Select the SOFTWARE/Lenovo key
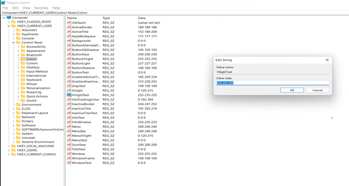This screenshot has width=349, height=186. point(42,129)
